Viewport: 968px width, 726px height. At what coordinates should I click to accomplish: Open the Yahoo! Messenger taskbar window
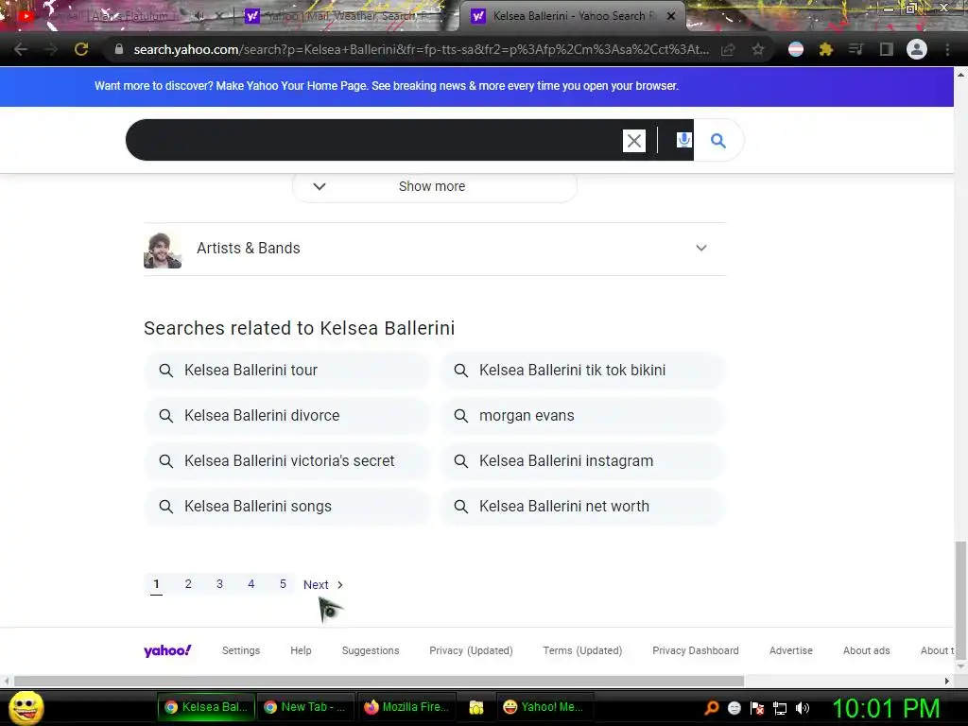(x=544, y=707)
